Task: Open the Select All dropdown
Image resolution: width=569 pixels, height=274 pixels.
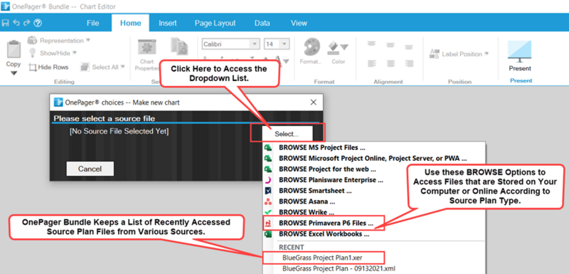Action: (102, 67)
